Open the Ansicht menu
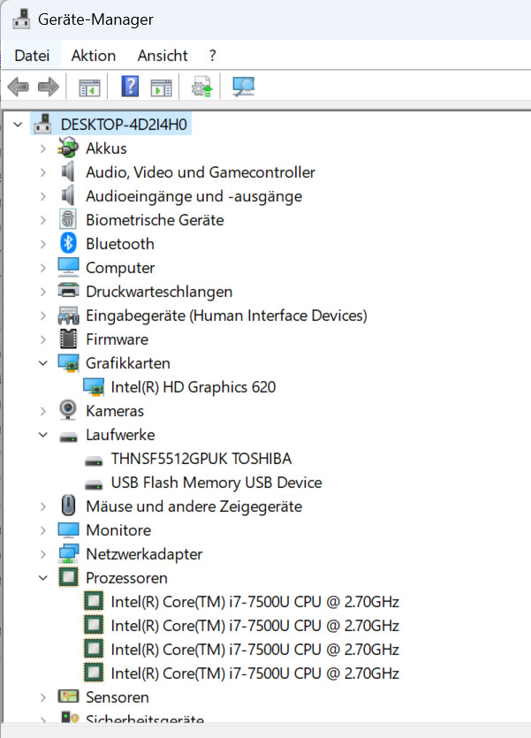This screenshot has width=531, height=738. click(163, 56)
